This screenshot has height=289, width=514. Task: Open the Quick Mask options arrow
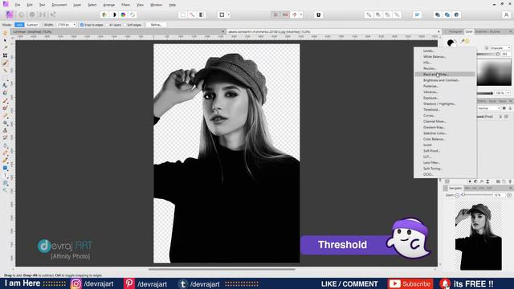click(x=228, y=14)
